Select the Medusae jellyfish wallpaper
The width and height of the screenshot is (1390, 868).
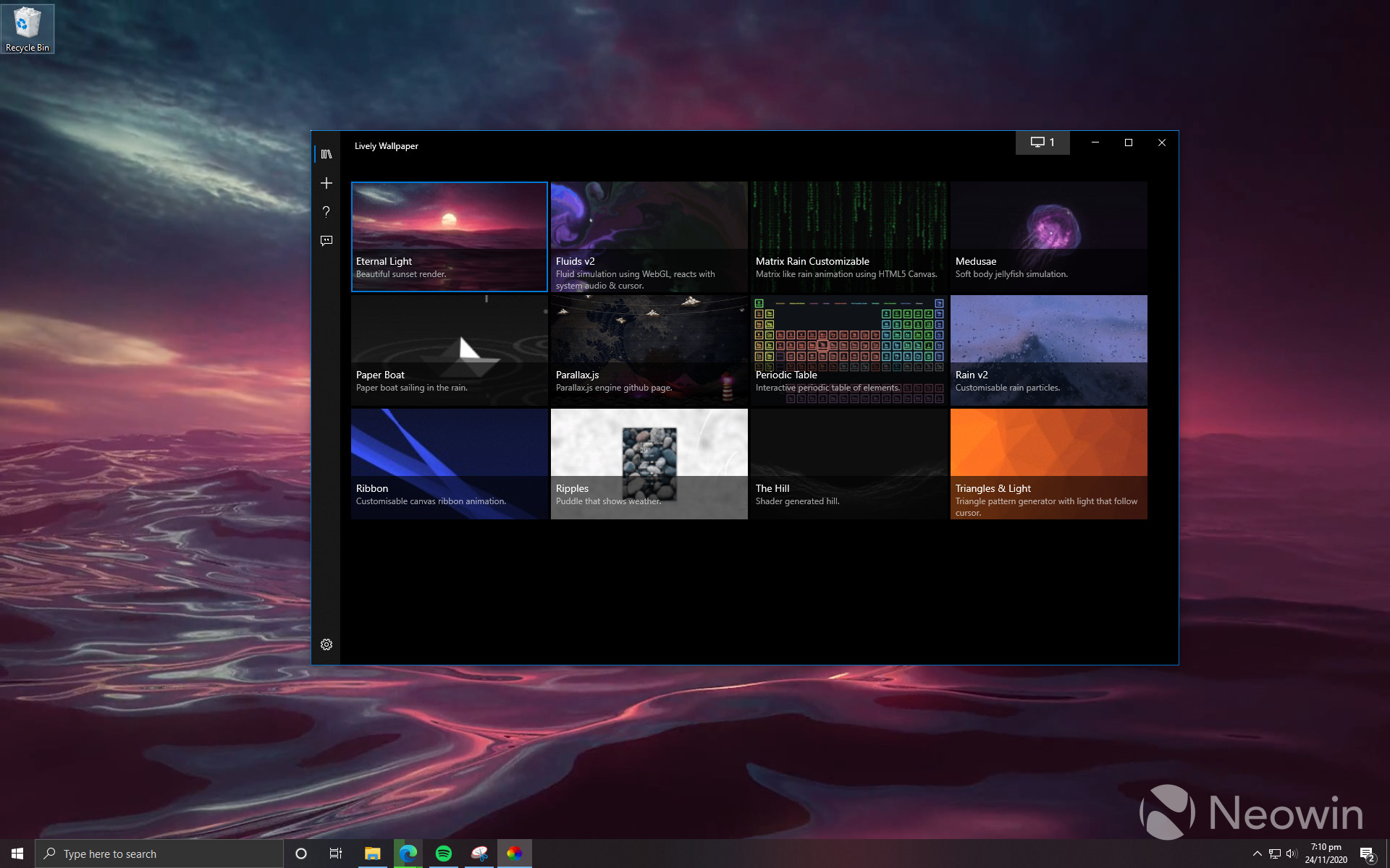[x=1048, y=237]
